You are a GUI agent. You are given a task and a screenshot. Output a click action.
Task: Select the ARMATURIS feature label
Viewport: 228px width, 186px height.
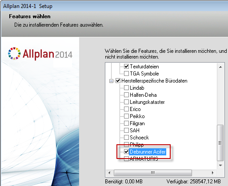[144, 159]
